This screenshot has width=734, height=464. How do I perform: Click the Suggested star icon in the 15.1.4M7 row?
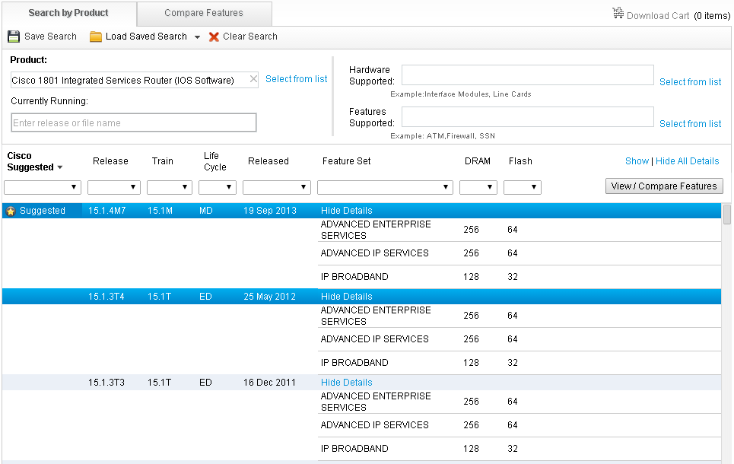11,211
